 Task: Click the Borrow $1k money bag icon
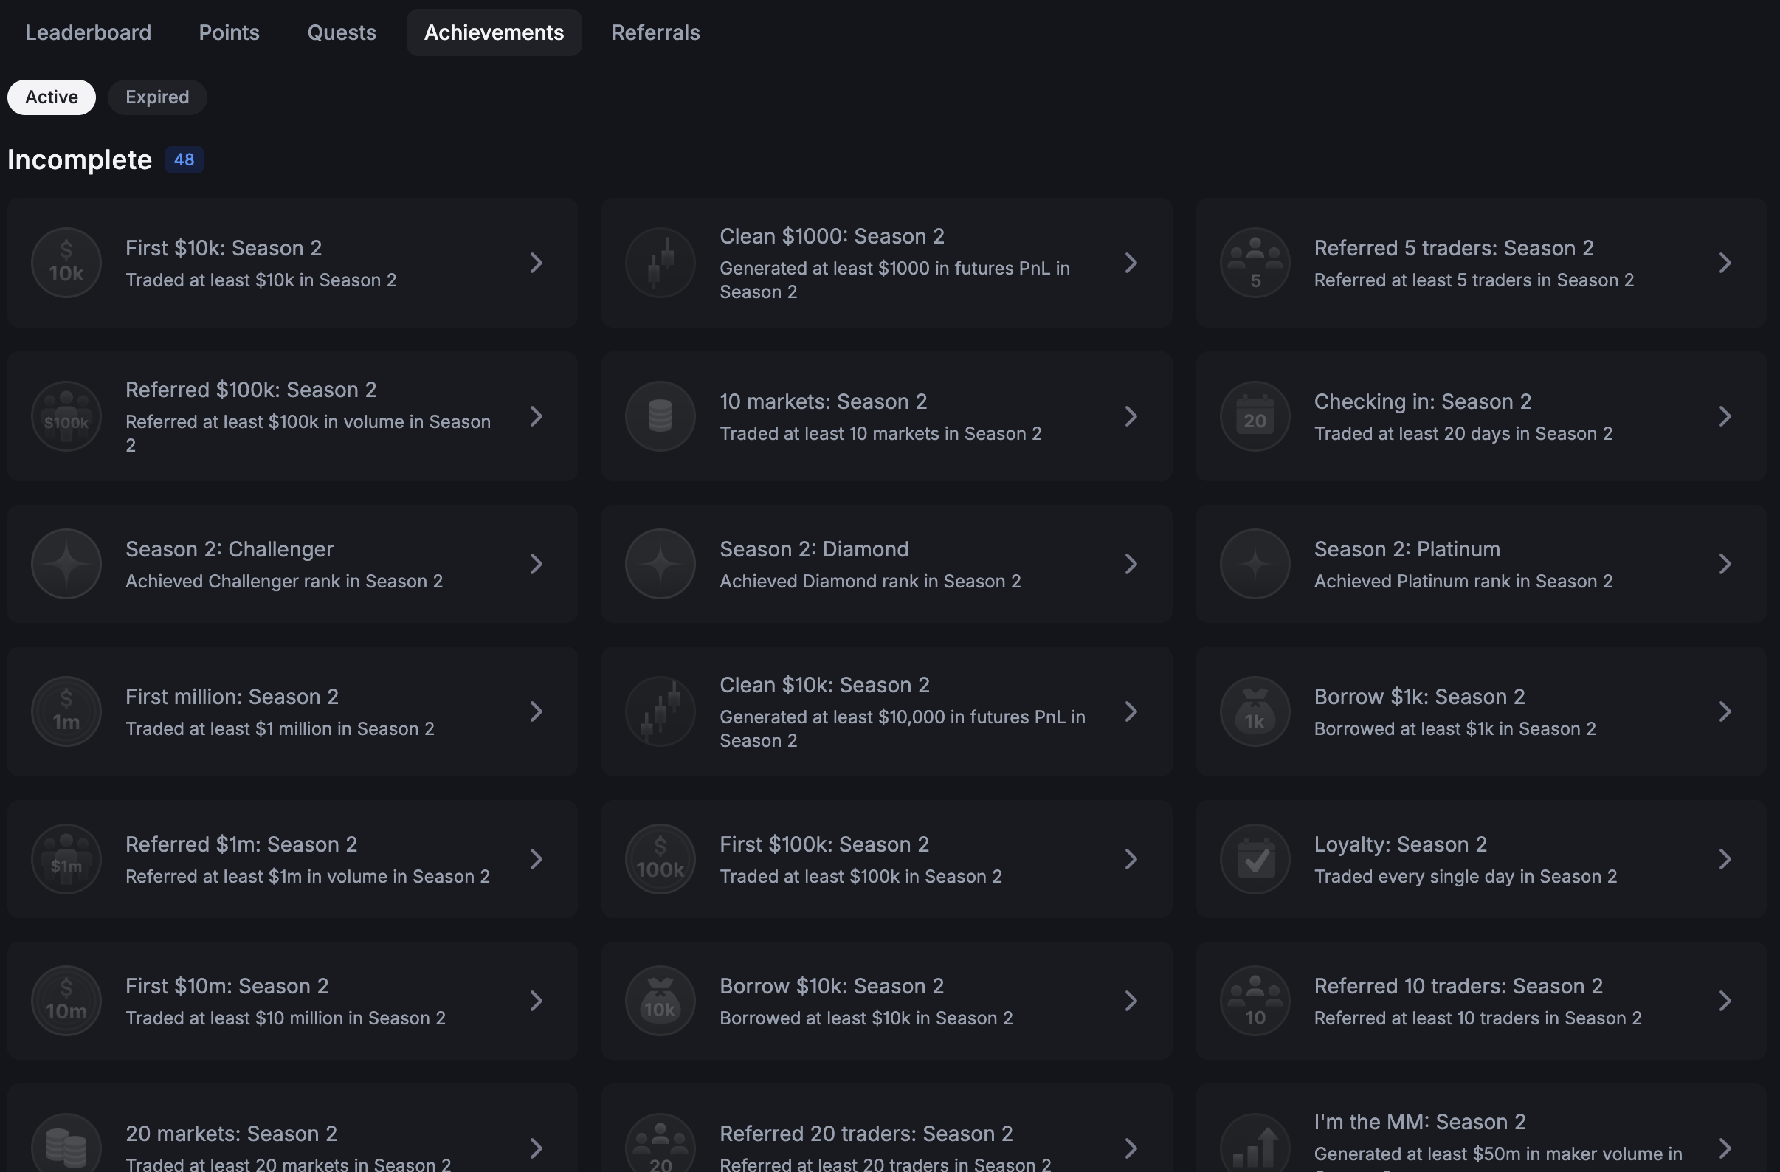coord(1255,711)
